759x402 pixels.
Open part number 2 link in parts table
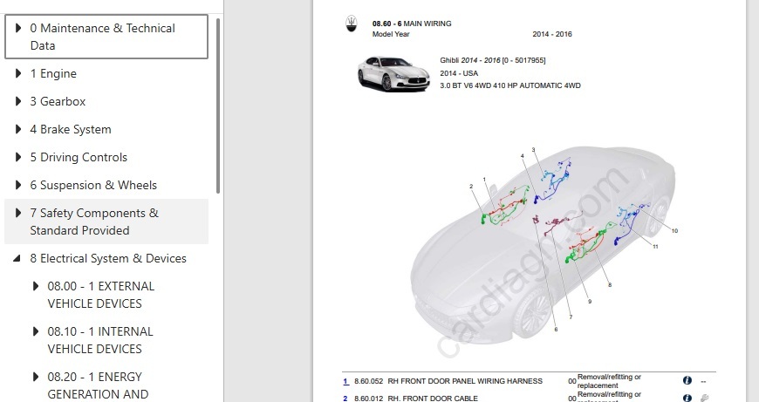point(345,399)
